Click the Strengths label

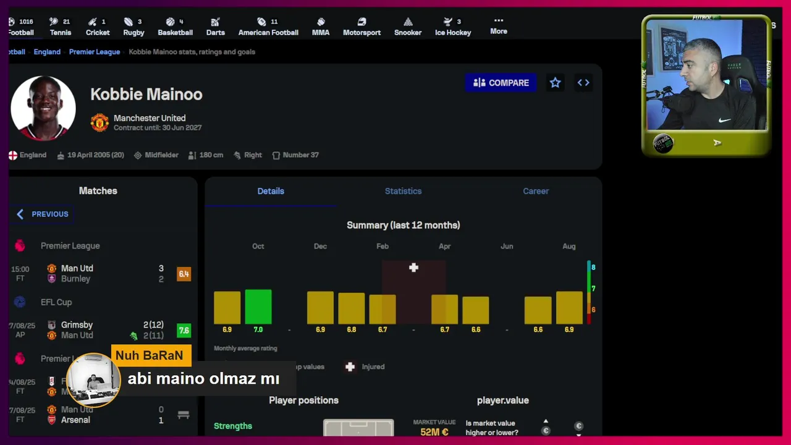[233, 426]
